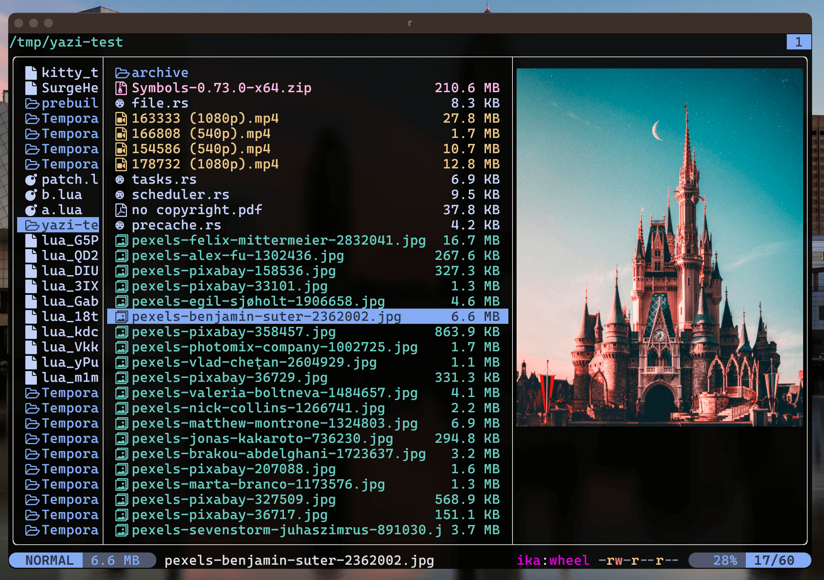The image size is (824, 580).
Task: Open the archive folder entry
Action: (x=160, y=73)
